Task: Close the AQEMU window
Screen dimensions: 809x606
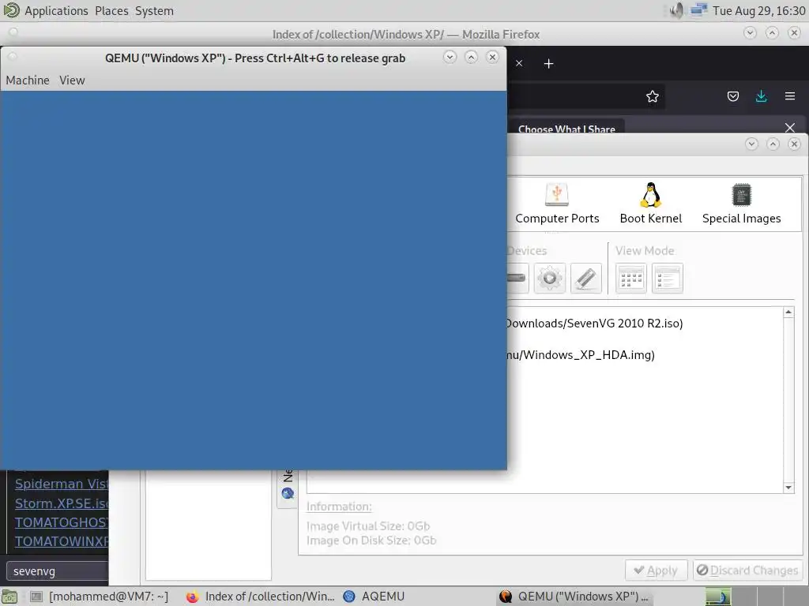Action: [795, 144]
